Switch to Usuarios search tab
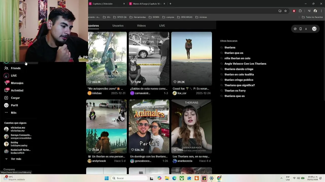Screen dimensions: 325x182 point(118,26)
